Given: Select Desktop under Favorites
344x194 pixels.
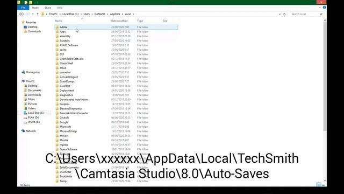Looking at the screenshot, I should 33,27.
